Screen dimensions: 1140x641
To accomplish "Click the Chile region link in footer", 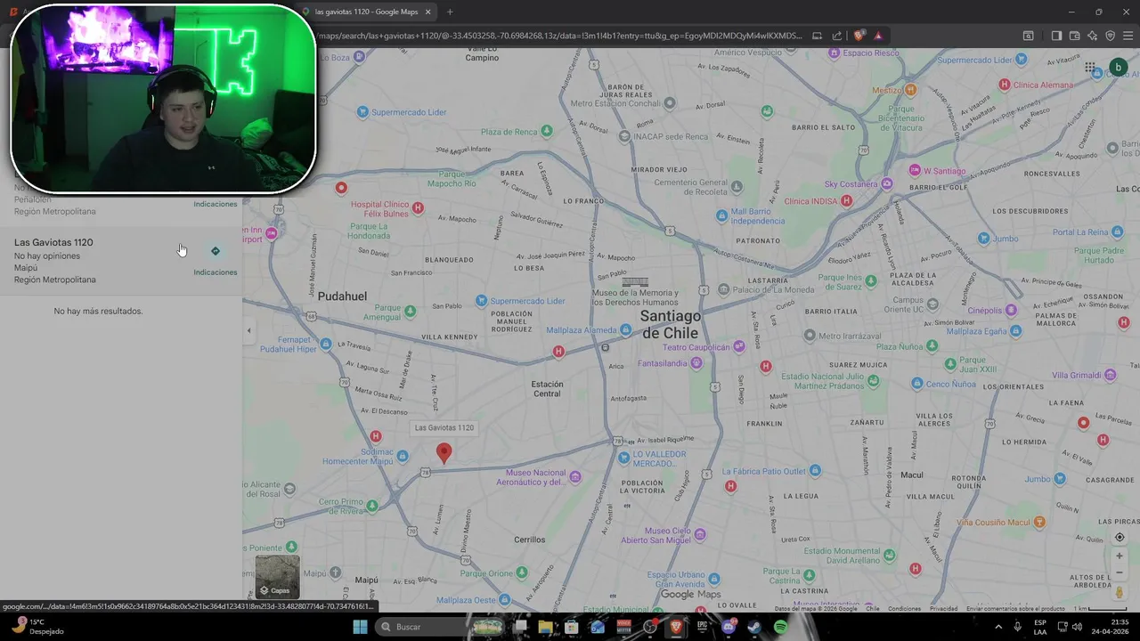I will click(873, 609).
